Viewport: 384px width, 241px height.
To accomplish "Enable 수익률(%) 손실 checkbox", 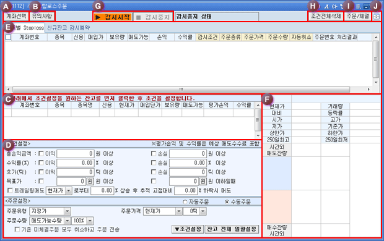I will click(x=154, y=163).
